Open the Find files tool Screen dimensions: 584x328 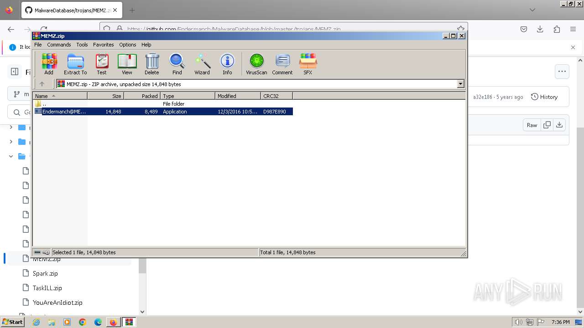(177, 64)
